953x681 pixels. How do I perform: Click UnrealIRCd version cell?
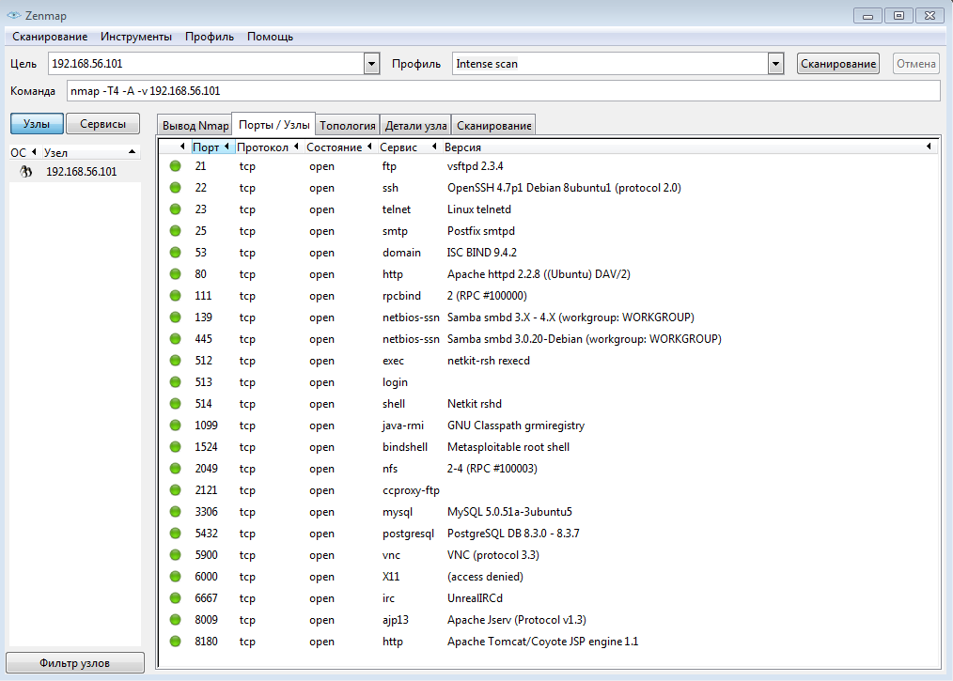pyautogui.click(x=475, y=597)
